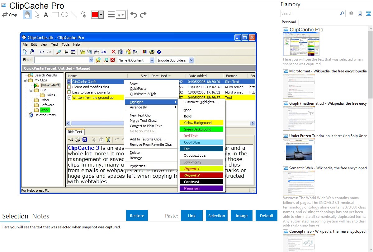Click the Default paste button

[x=267, y=216]
